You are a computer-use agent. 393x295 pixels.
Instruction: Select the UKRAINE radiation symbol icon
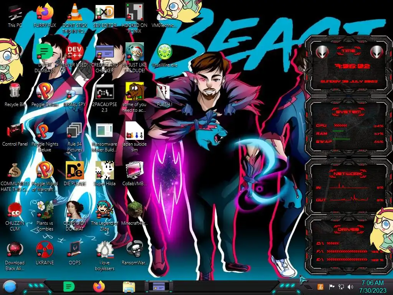pos(45,254)
